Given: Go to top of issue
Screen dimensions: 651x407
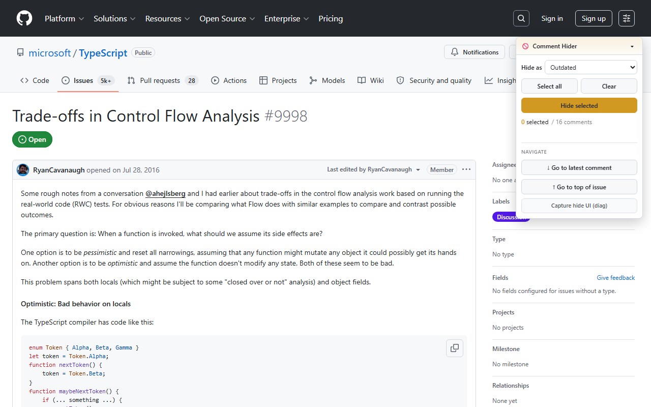Looking at the screenshot, I should pyautogui.click(x=579, y=187).
